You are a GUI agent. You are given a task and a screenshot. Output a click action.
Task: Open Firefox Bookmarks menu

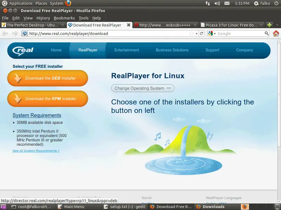click(x=64, y=18)
